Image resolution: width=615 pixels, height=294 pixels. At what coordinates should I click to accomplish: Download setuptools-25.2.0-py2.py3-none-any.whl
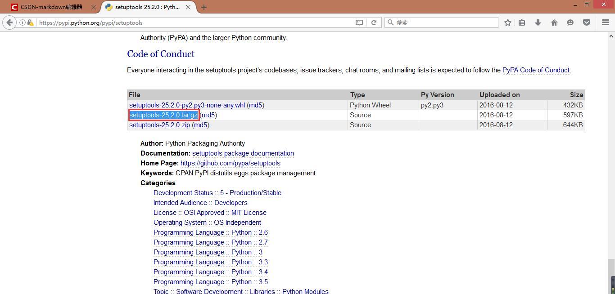click(x=187, y=105)
